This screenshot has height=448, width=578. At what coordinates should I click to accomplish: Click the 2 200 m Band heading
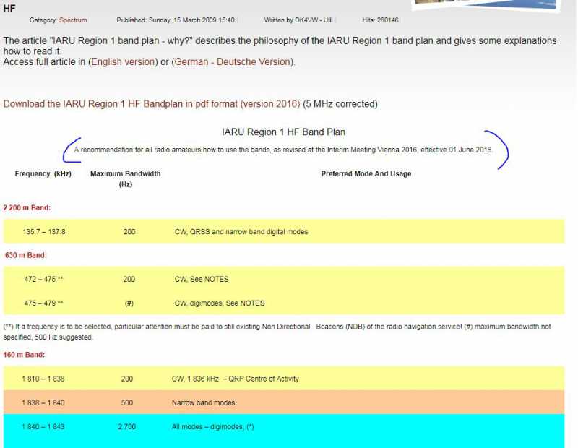tap(27, 208)
